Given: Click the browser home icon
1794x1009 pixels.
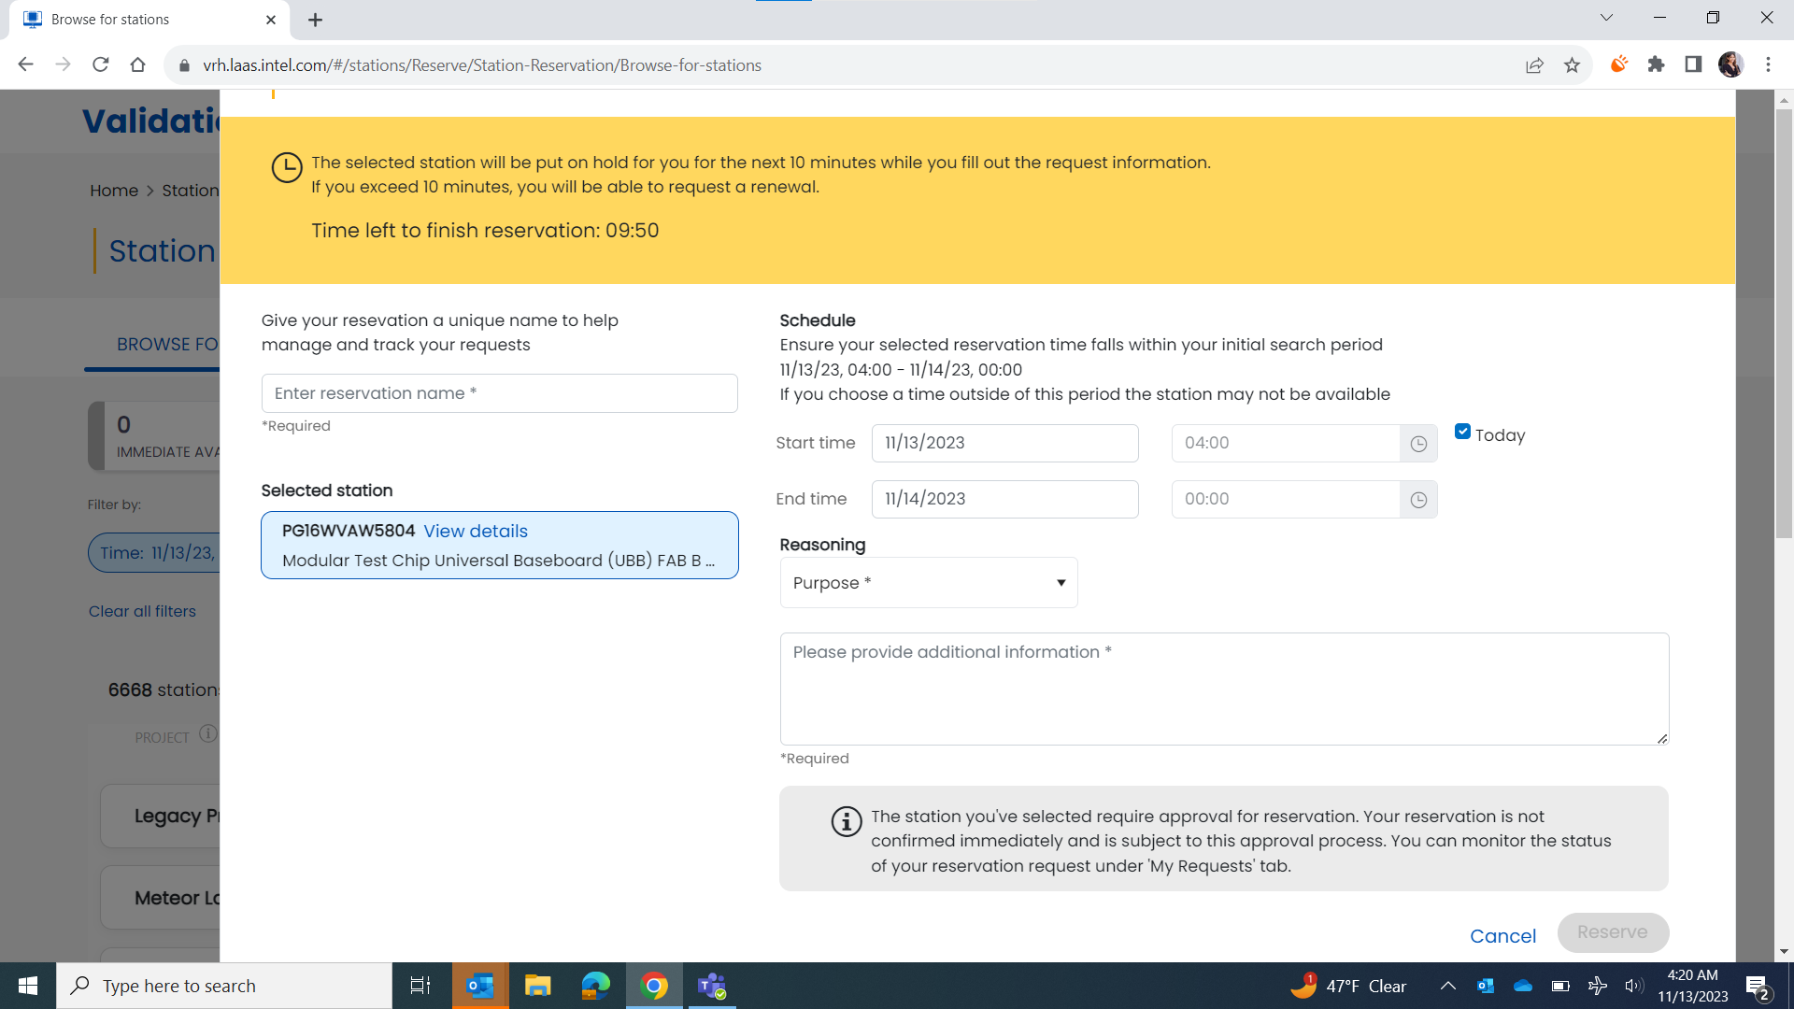Looking at the screenshot, I should pyautogui.click(x=138, y=64).
